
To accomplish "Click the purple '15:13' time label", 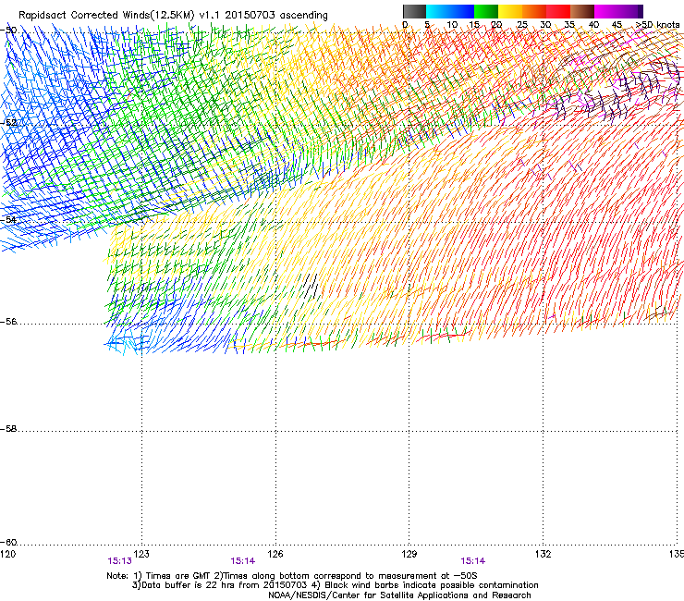I will pos(119,561).
